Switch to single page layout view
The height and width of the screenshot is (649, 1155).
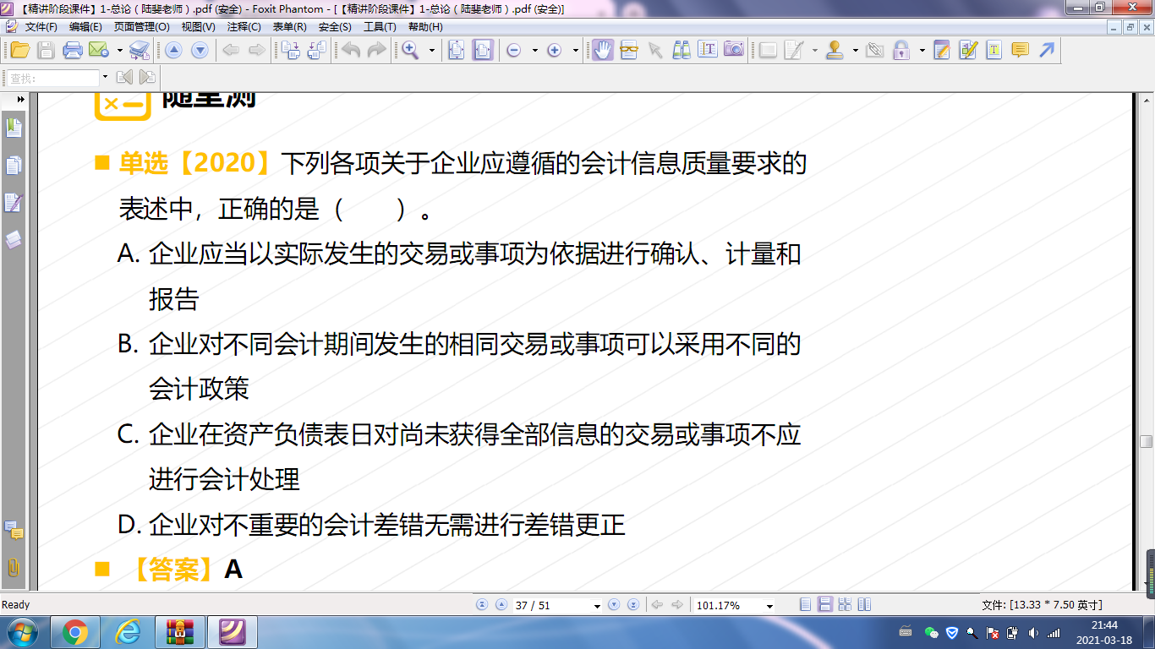(x=805, y=605)
